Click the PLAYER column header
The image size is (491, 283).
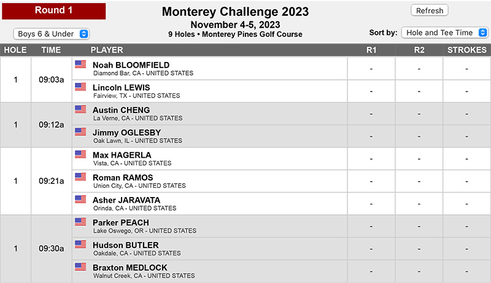pyautogui.click(x=107, y=50)
